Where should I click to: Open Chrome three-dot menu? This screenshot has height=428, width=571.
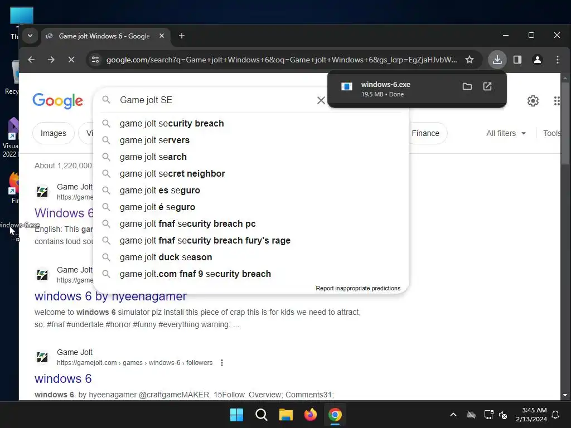[x=558, y=60]
